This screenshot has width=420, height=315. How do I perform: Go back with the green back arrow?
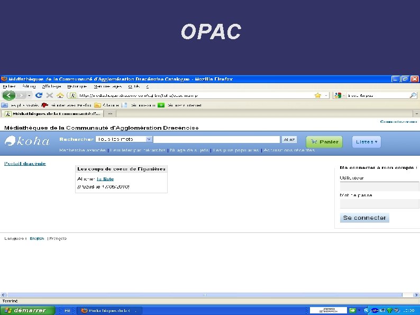9,95
